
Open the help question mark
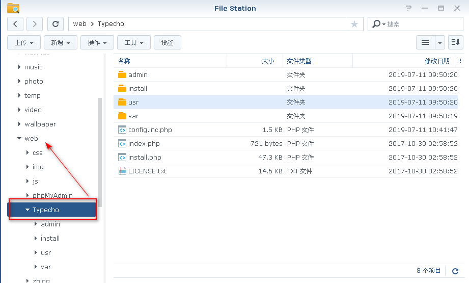(408, 8)
